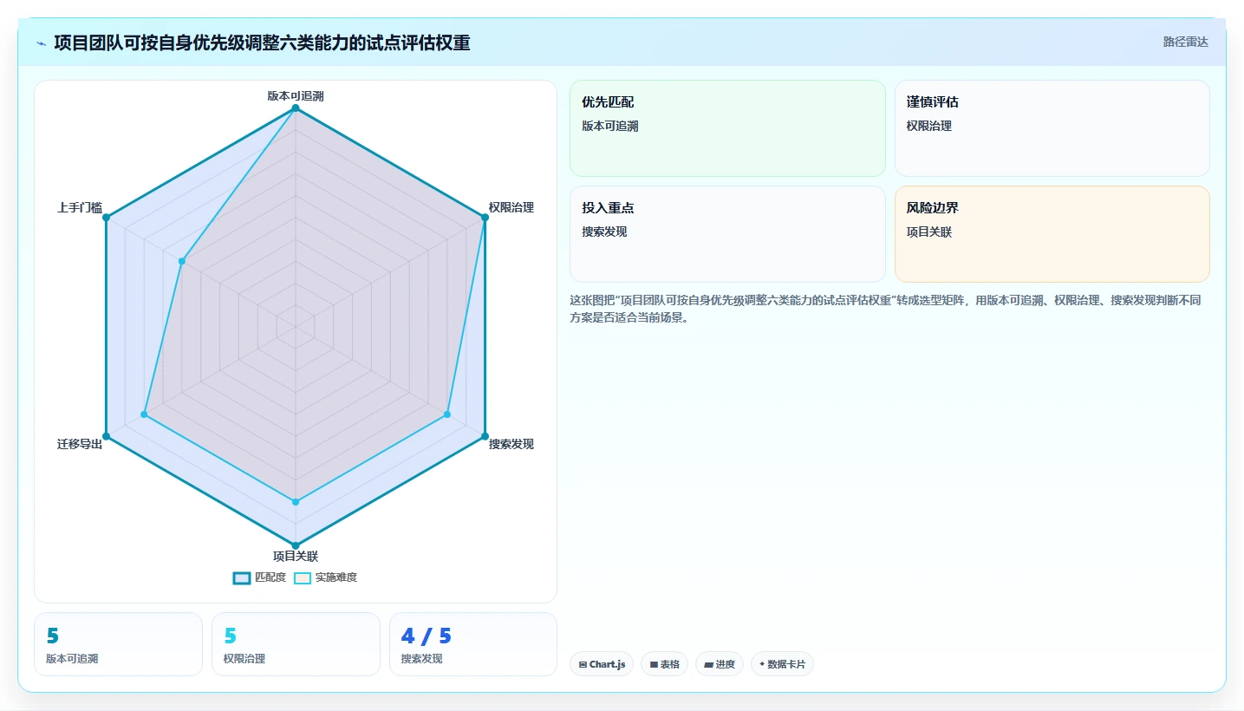1244x711 pixels.
Task: Click 权限治理 text in 谨慎评估 card
Action: click(x=929, y=126)
